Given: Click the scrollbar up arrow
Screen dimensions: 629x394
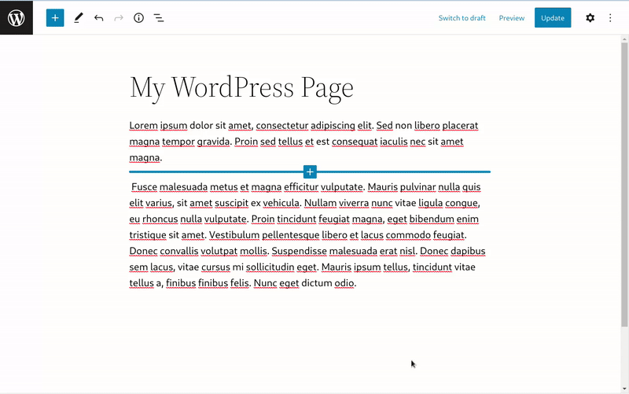Looking at the screenshot, I should (624, 39).
